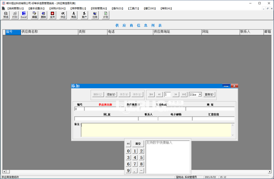
Task: Go to next record with >> button
Action: pyautogui.click(x=176, y=94)
